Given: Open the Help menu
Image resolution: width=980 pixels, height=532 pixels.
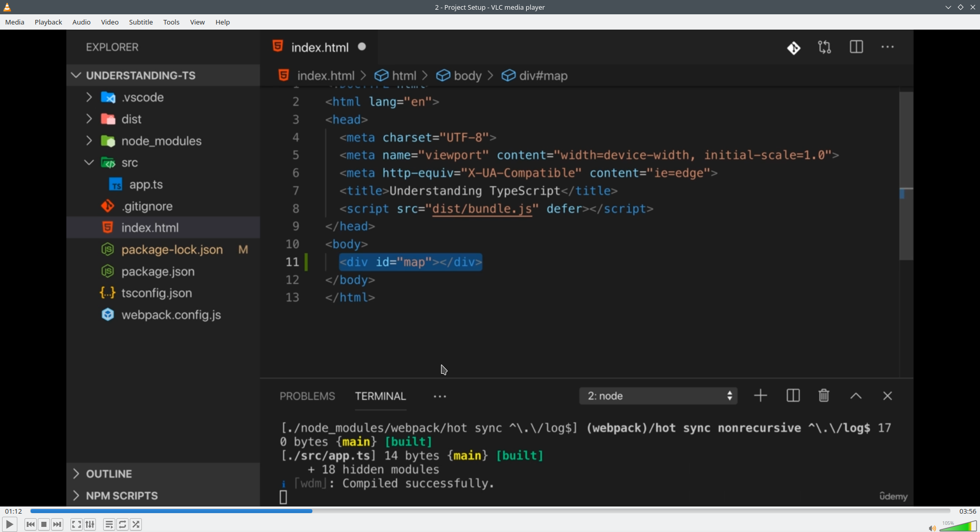Looking at the screenshot, I should [223, 22].
